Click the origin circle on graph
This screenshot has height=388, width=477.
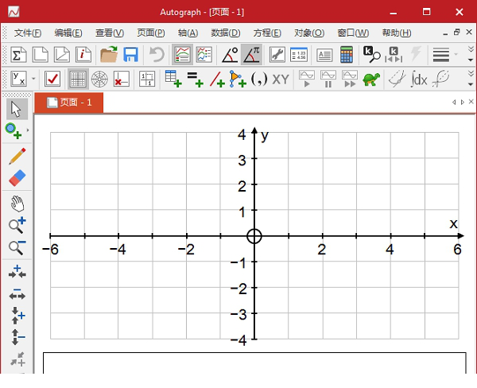(254, 236)
